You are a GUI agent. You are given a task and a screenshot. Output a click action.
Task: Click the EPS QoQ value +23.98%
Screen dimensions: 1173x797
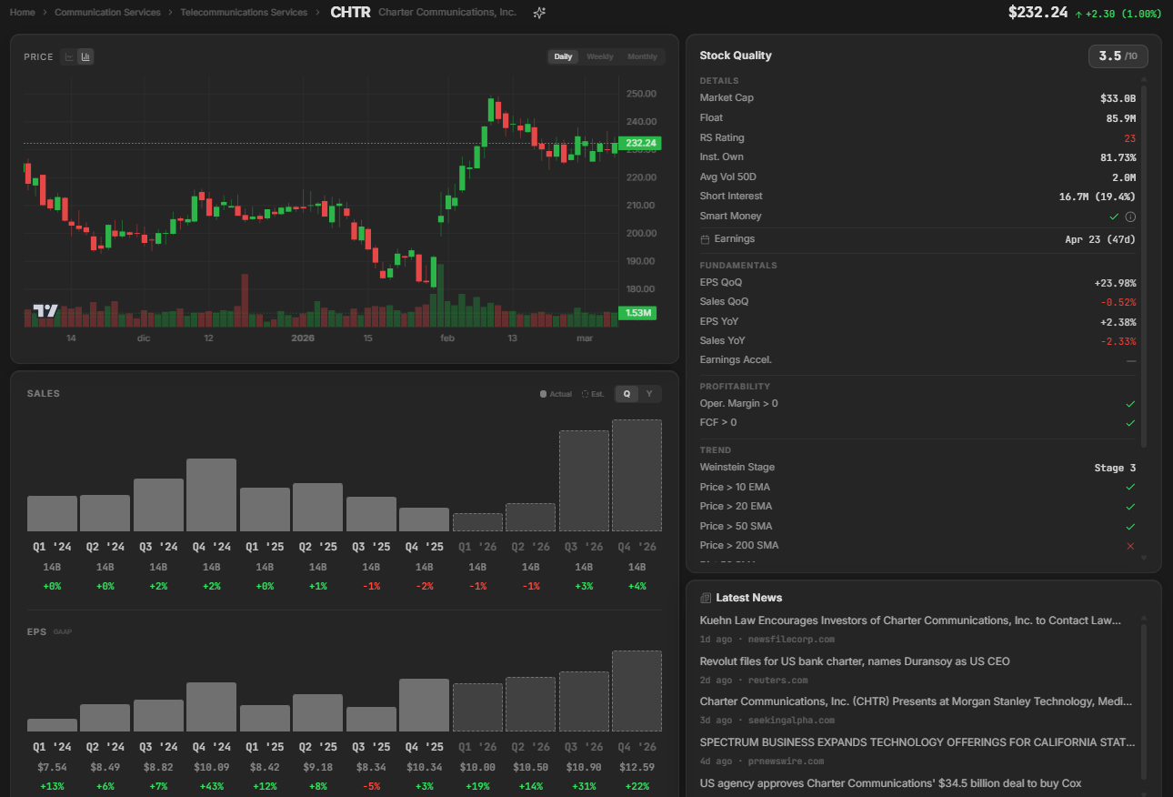1115,283
